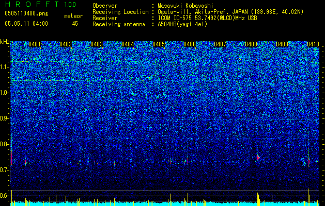Click the 0403 time marker

coord(97,44)
